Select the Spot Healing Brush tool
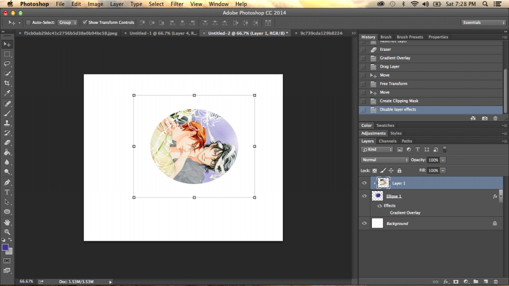The height and width of the screenshot is (286, 509). (x=7, y=103)
